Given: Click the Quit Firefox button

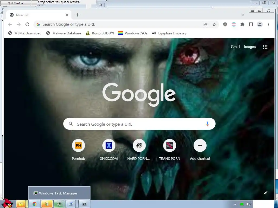Looking at the screenshot, I should pos(15,3).
